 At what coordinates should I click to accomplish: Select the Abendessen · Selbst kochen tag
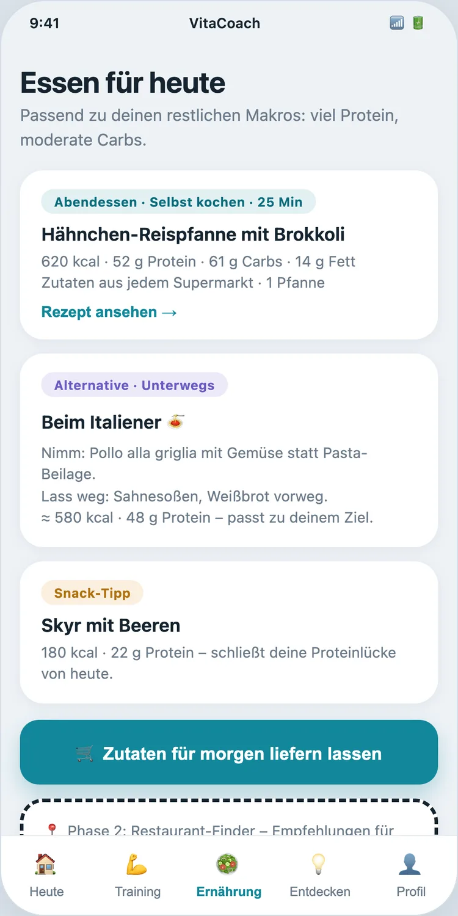coord(178,202)
